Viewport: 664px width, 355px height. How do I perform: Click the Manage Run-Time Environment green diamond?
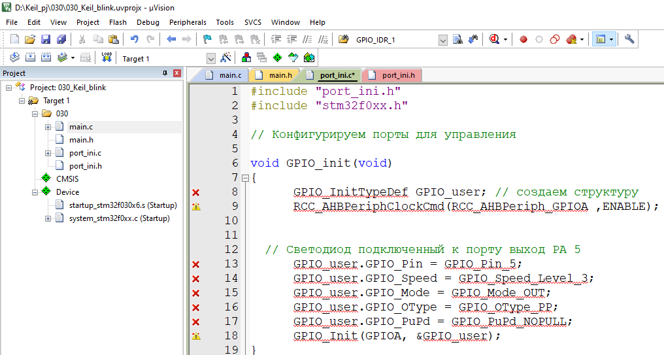click(277, 58)
